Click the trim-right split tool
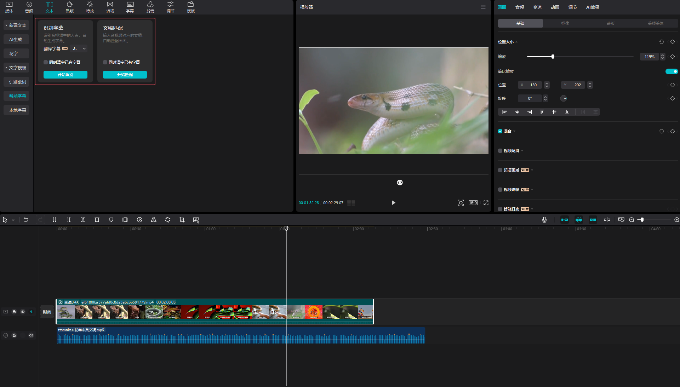 pyautogui.click(x=83, y=220)
